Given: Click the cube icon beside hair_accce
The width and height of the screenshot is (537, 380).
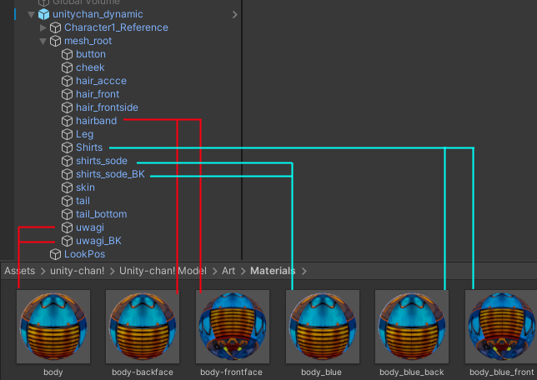Looking at the screenshot, I should tap(67, 81).
